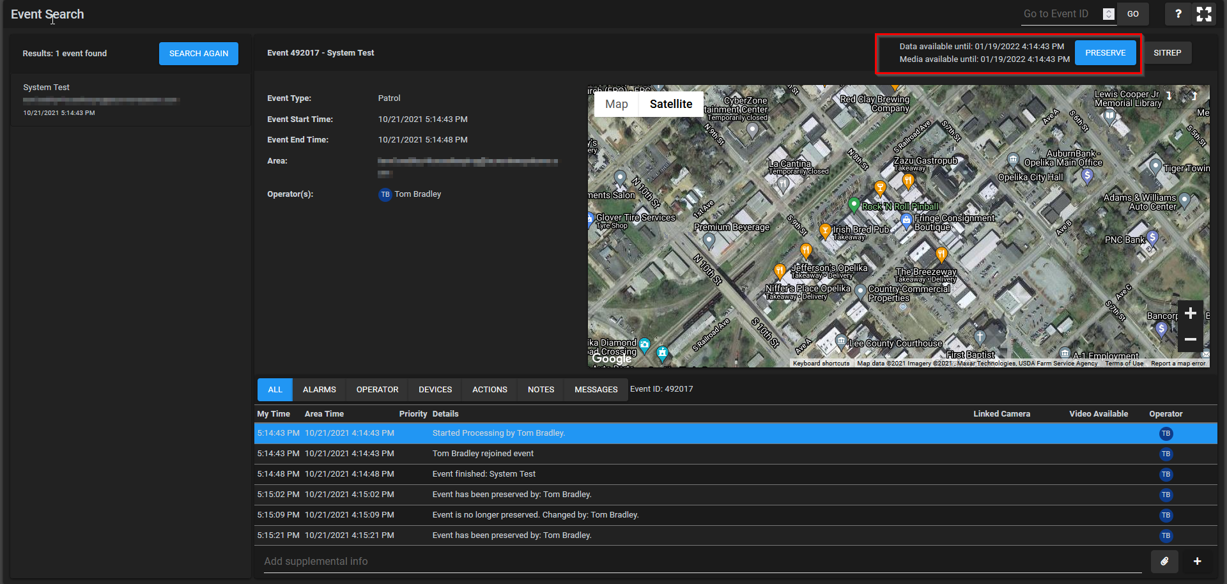
Task: Click the Event ID stepper arrows
Action: pyautogui.click(x=1109, y=14)
